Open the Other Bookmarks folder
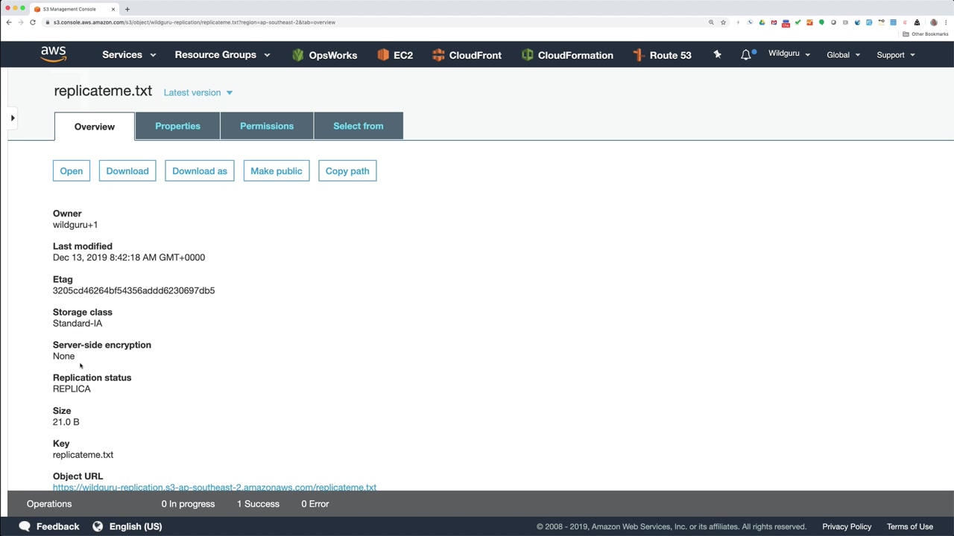 925,34
